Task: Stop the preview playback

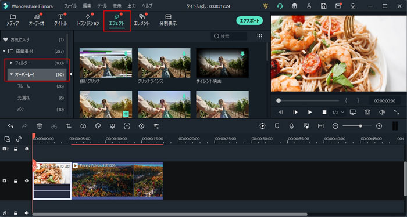Action: point(324,112)
